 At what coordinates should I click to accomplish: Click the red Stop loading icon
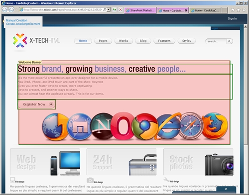tap(121, 9)
